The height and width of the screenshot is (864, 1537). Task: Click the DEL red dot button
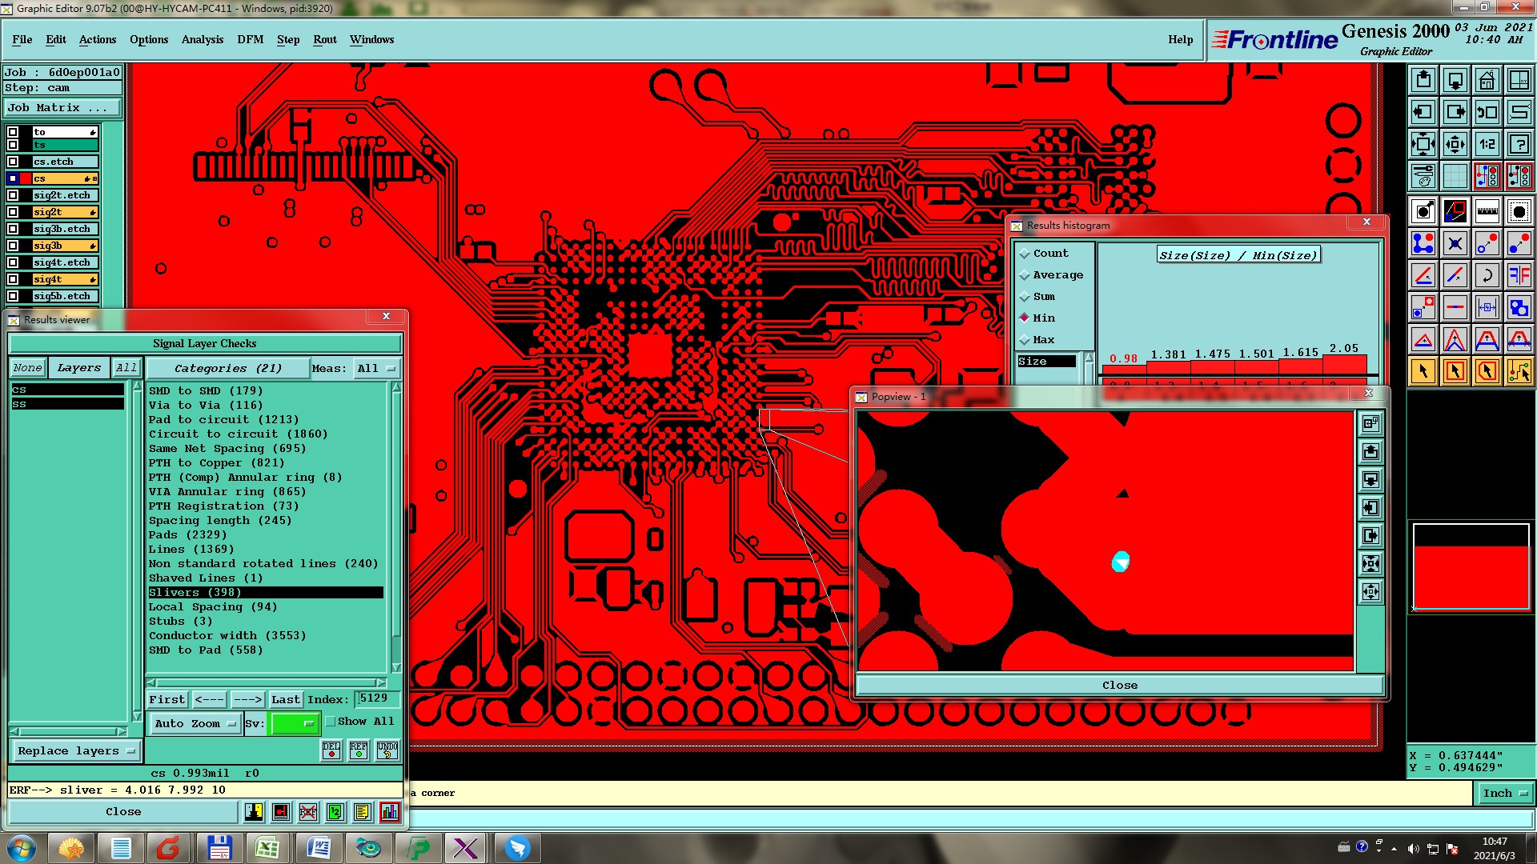[x=331, y=750]
